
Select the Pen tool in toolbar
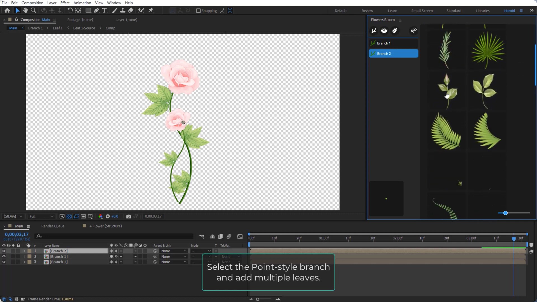pyautogui.click(x=96, y=11)
